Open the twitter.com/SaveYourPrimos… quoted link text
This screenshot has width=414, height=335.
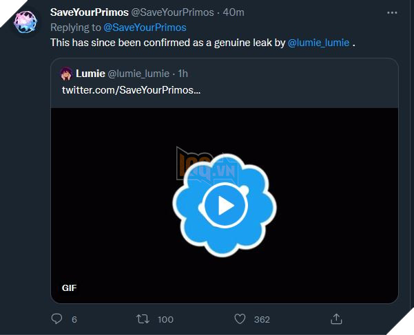pos(131,90)
